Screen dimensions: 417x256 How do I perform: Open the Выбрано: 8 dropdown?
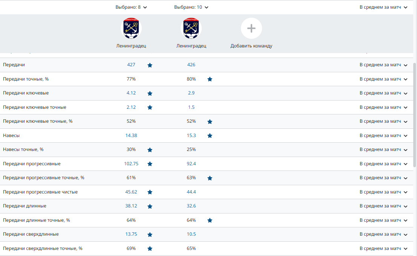click(x=131, y=7)
